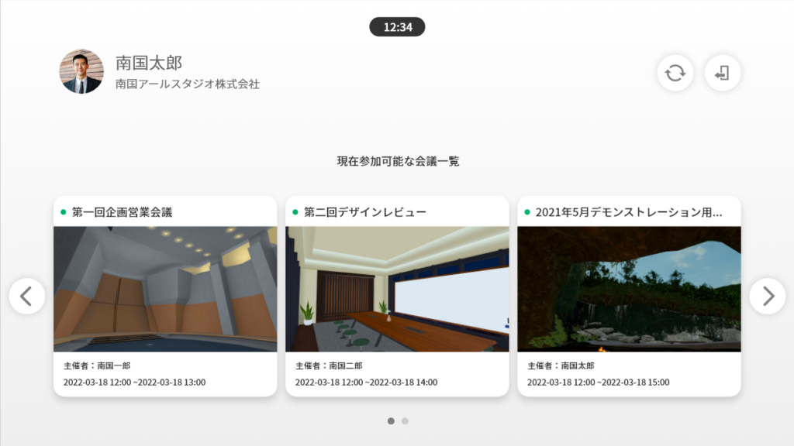This screenshot has height=446, width=794.
Task: Click host label 主催者：南国一郎
Action: (97, 365)
